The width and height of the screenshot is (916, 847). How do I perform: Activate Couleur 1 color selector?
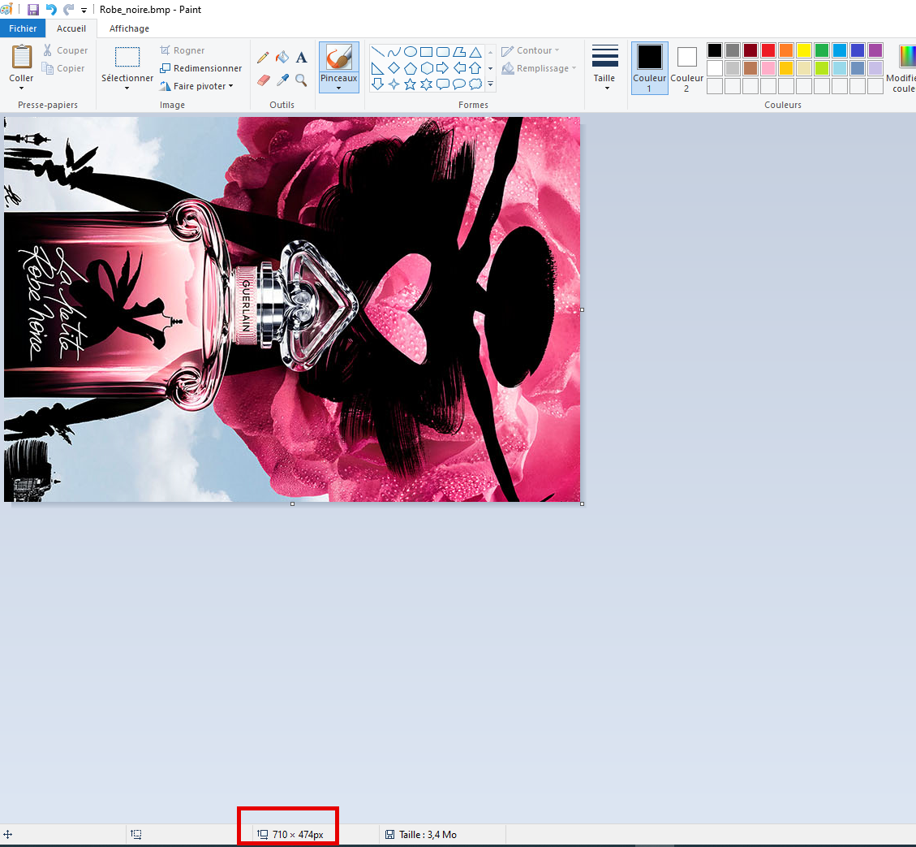(x=650, y=67)
